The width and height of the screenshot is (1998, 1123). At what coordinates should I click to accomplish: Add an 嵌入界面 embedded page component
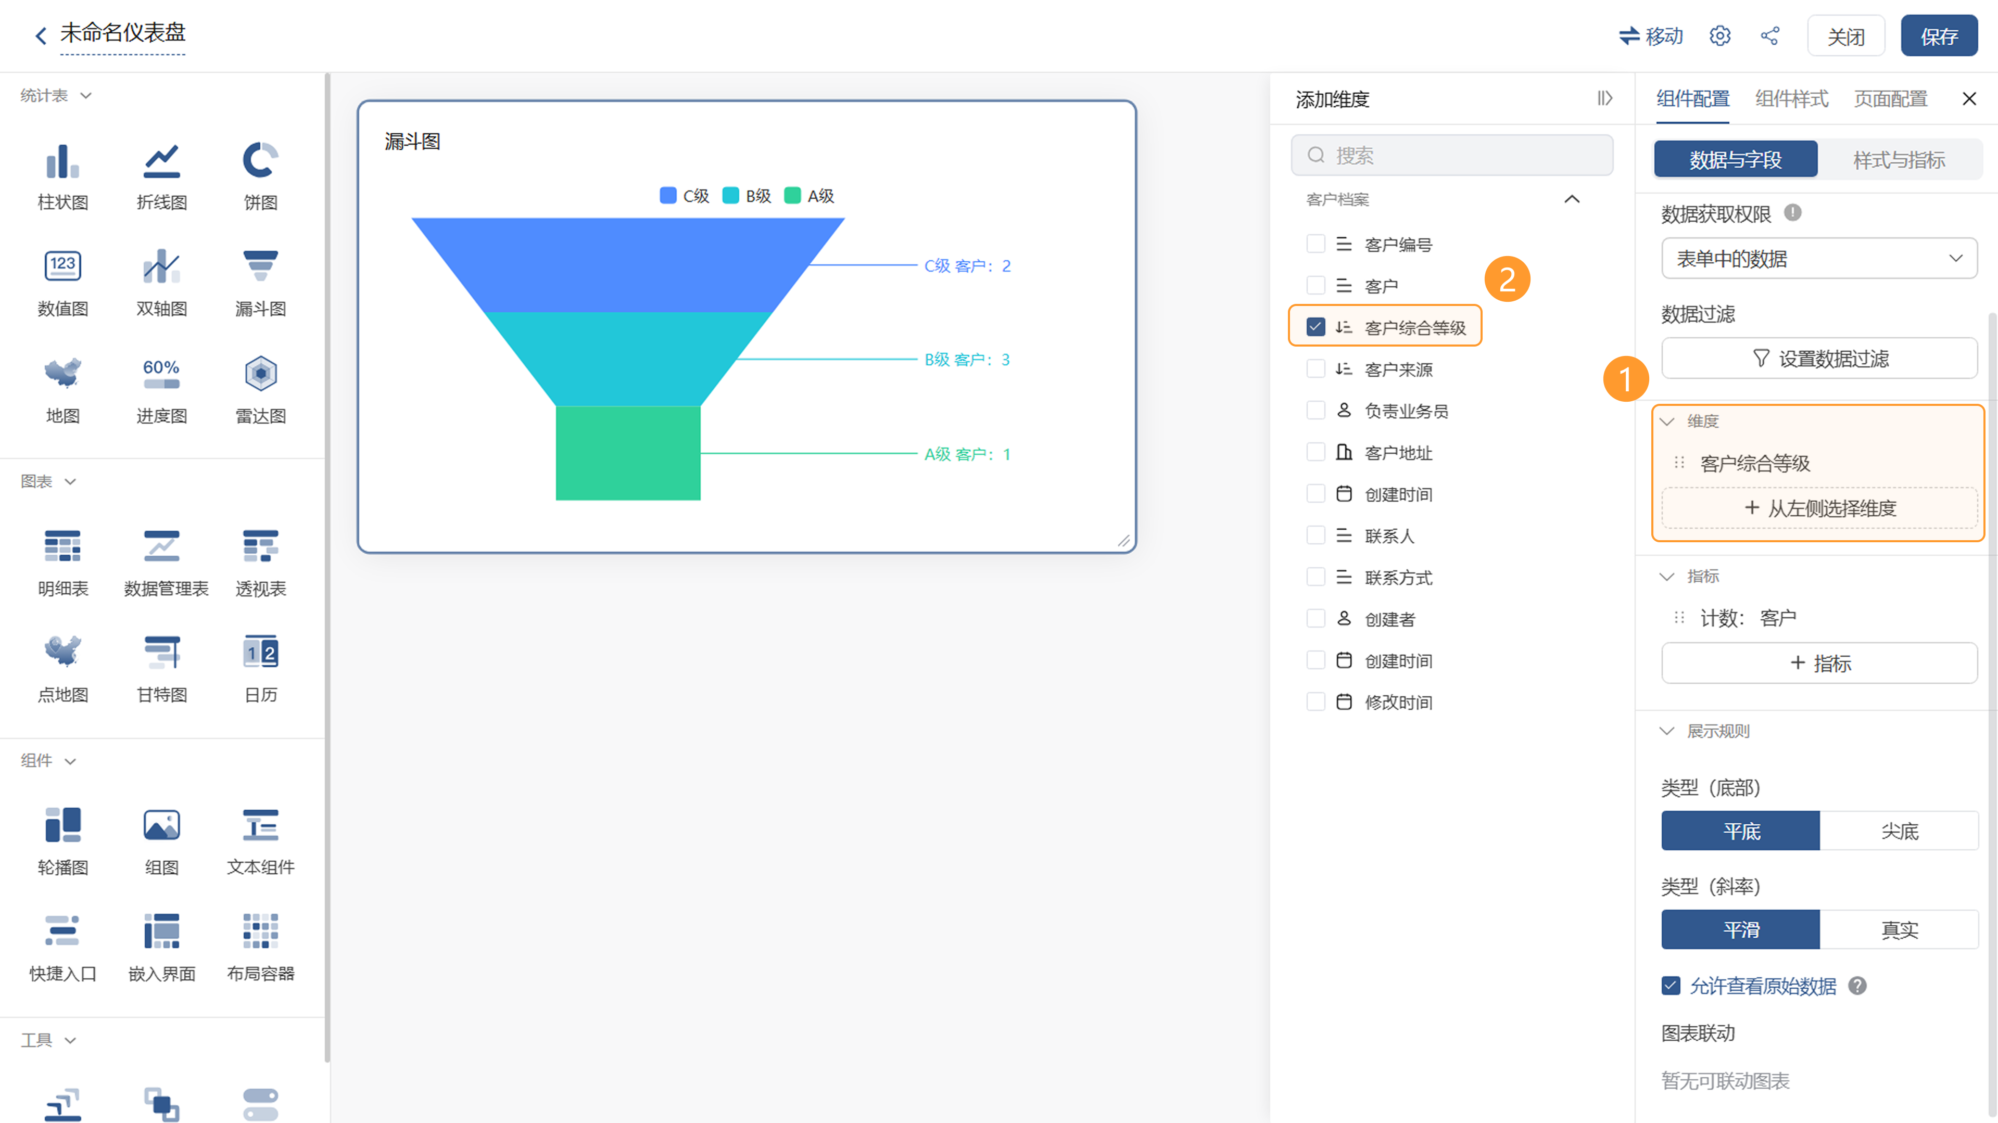tap(161, 948)
